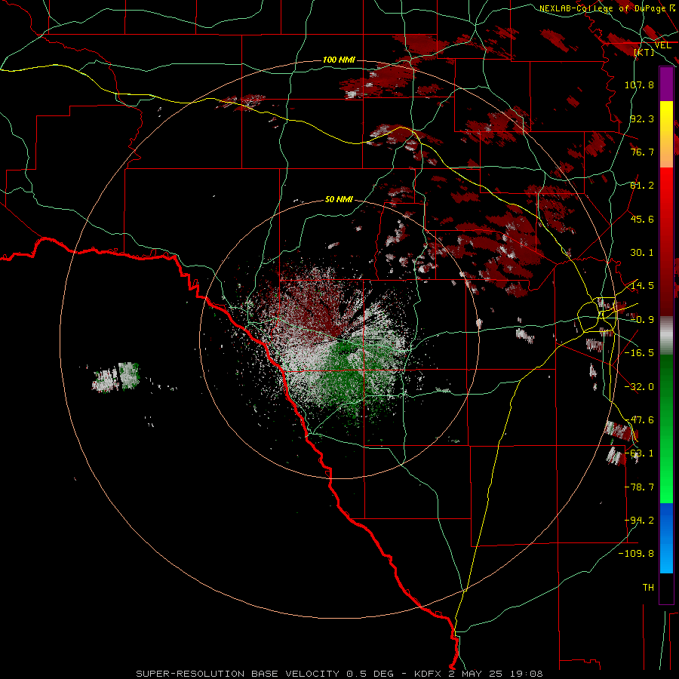Click the gray near-zero segment of color bar
The height and width of the screenshot is (679, 679).
(666, 336)
